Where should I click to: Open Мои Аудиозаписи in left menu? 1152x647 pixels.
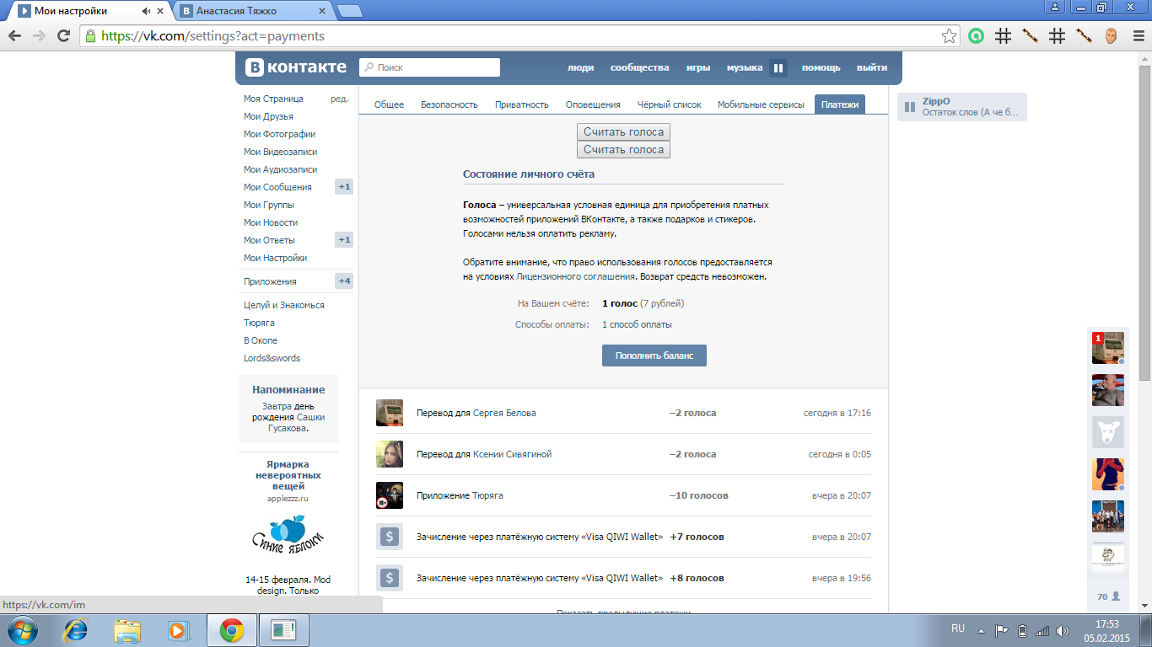coord(280,169)
